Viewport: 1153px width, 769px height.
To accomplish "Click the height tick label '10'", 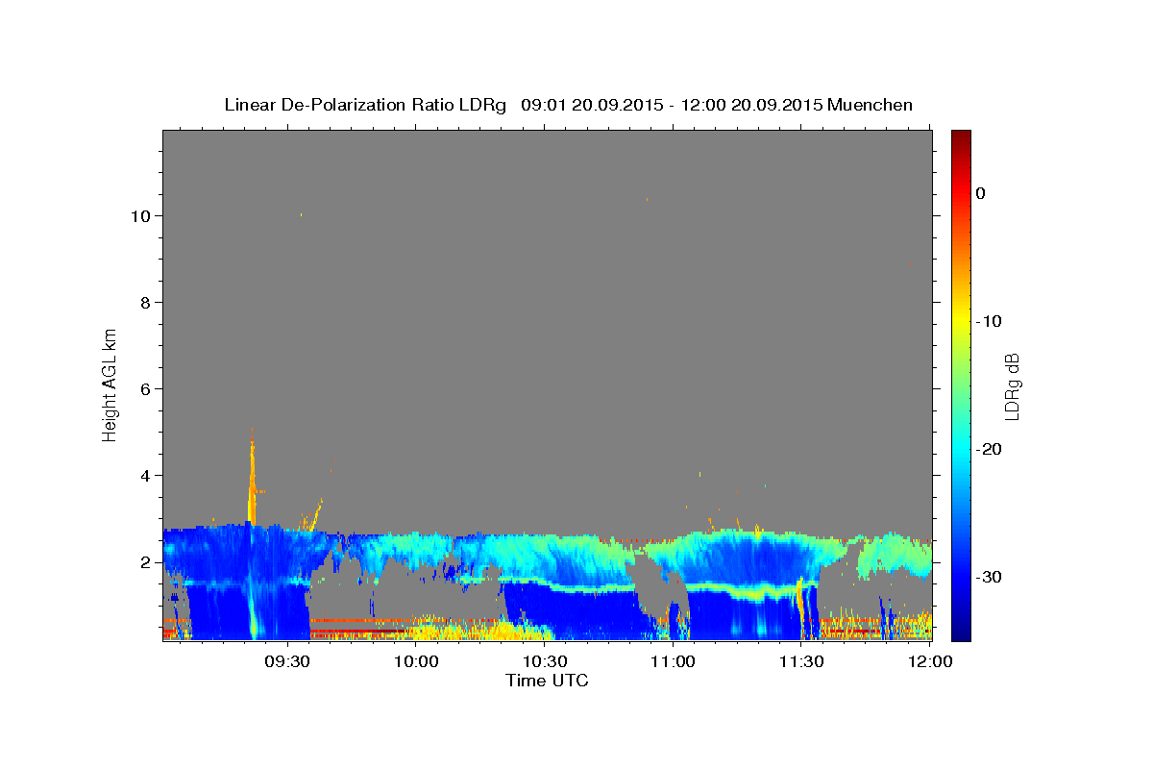I will pyautogui.click(x=142, y=216).
